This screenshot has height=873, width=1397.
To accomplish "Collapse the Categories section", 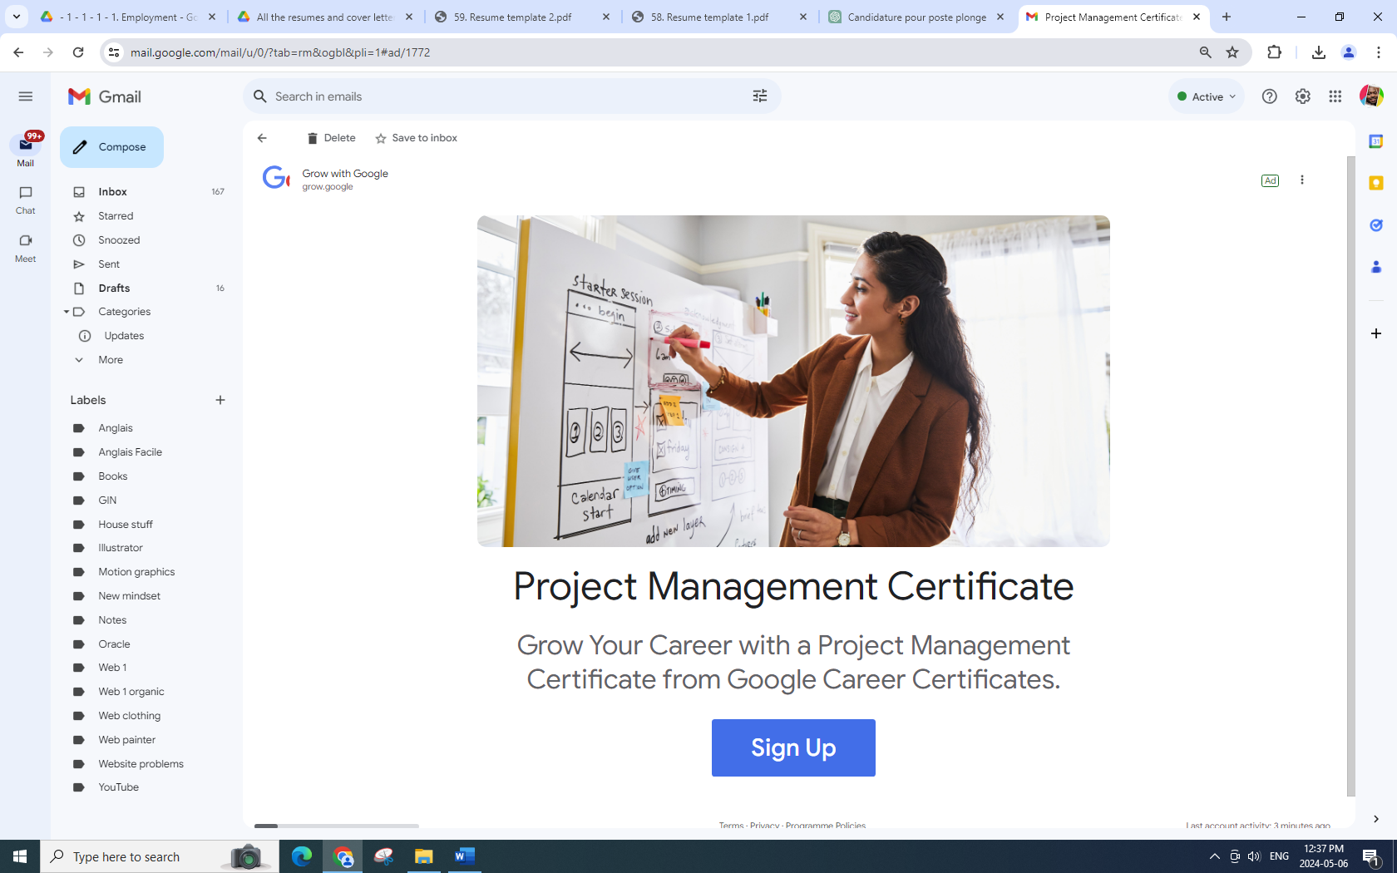I will pyautogui.click(x=67, y=312).
